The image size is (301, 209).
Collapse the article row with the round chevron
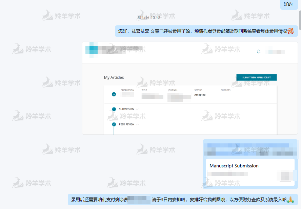tap(114, 94)
